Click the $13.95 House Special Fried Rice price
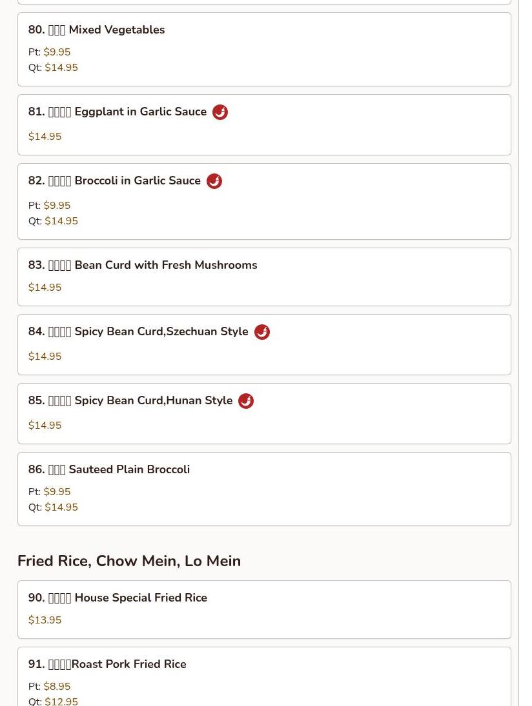Screen dimensions: 532x706 click(45, 620)
